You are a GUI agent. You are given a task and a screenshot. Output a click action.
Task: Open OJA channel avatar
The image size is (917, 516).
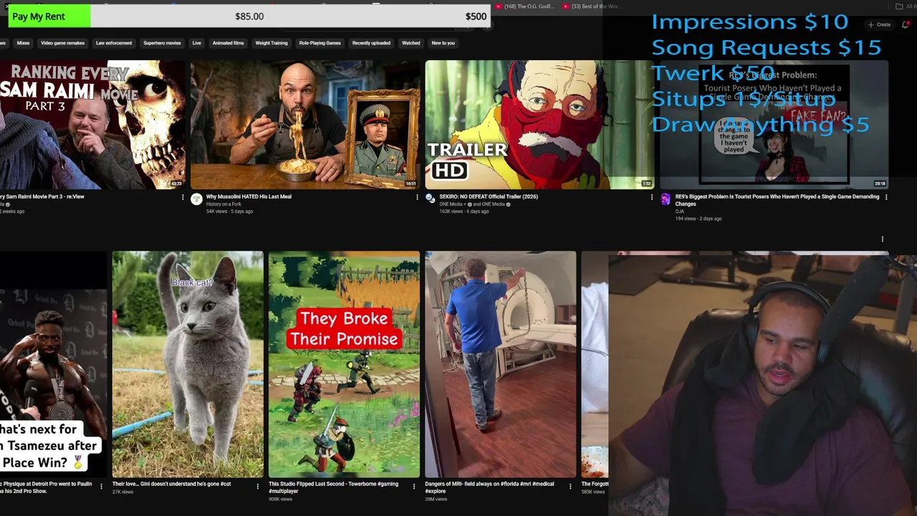click(666, 199)
